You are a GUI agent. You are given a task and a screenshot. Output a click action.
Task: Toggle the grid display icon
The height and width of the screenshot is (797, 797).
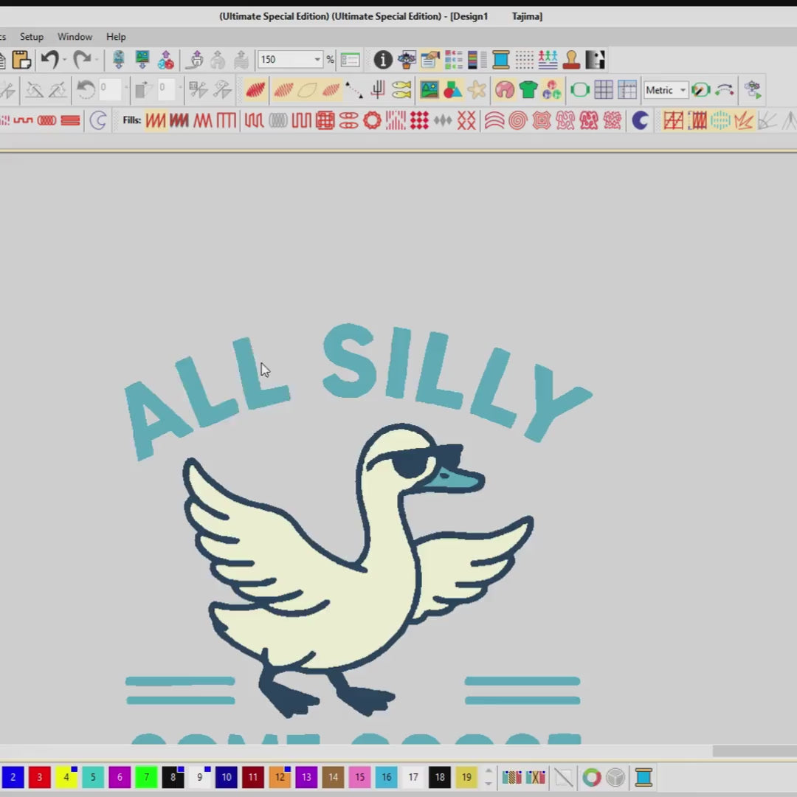tap(604, 90)
